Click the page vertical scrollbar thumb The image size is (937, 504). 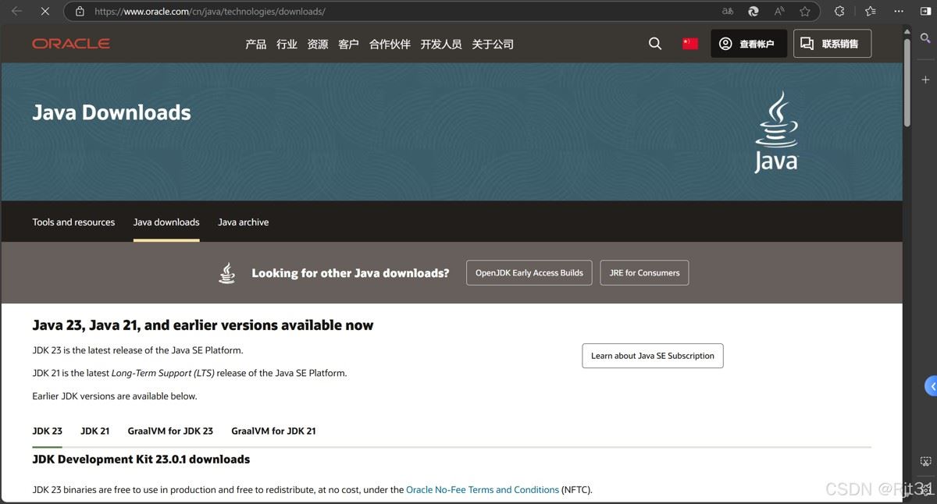click(x=907, y=82)
